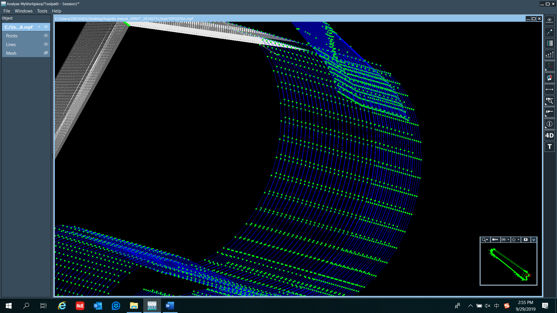Click the T text tool icon
Image resolution: width=557 pixels, height=313 pixels.
549,147
